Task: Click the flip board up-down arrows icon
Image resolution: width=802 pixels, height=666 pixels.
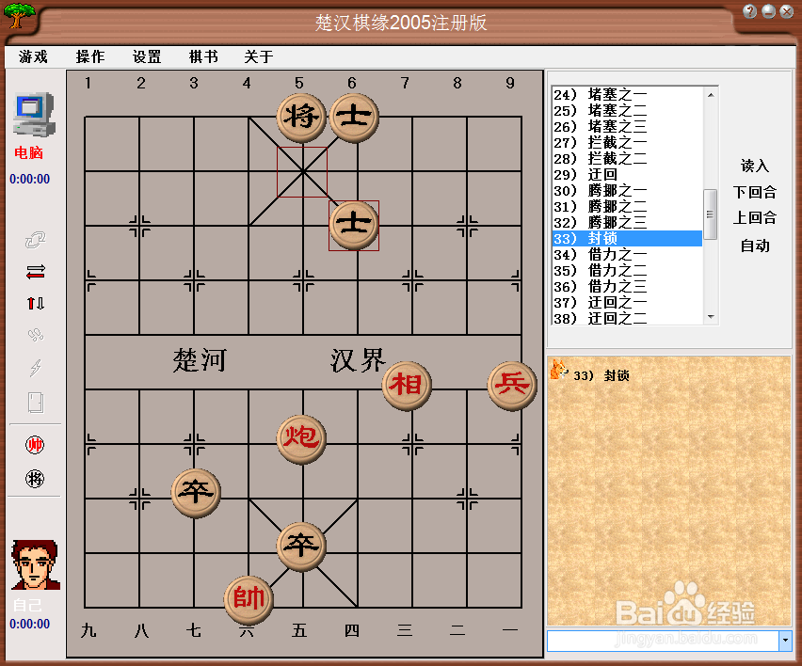Action: click(35, 304)
